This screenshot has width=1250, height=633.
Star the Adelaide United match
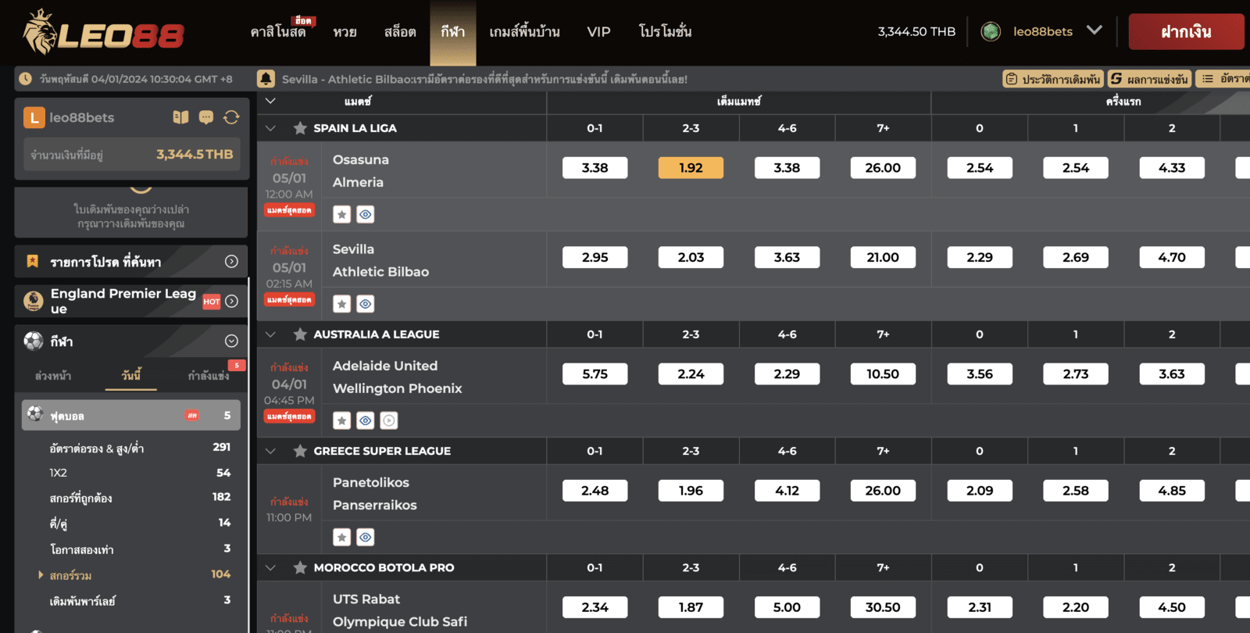click(342, 420)
